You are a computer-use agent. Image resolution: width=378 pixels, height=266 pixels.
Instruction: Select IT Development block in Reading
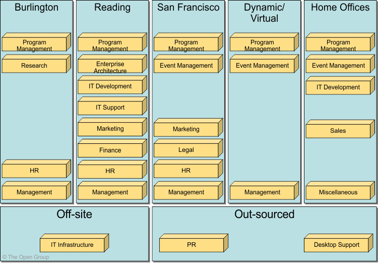coord(112,85)
